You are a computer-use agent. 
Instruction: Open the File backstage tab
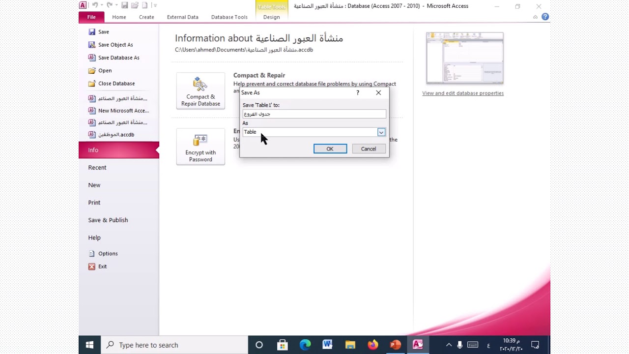(x=91, y=17)
